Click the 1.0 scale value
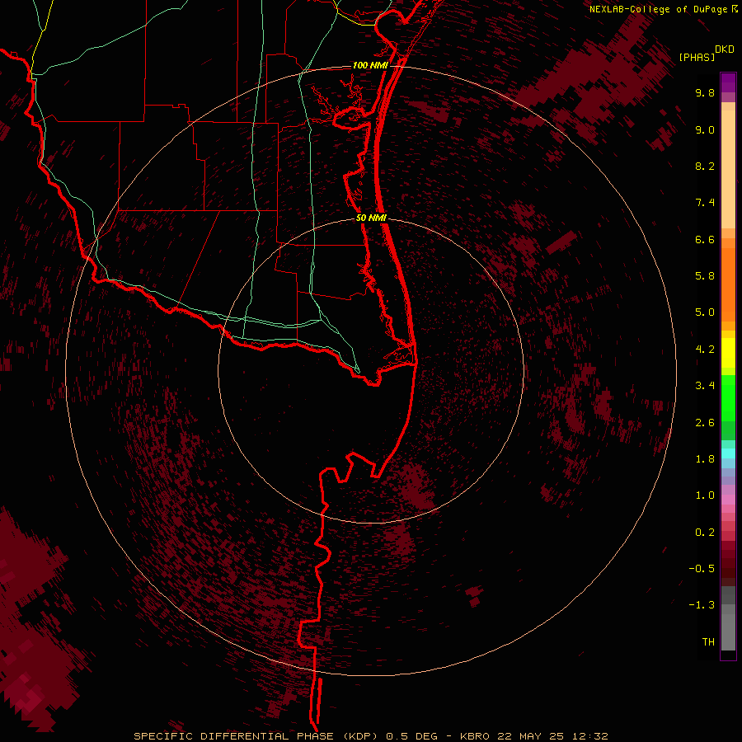 pos(705,495)
